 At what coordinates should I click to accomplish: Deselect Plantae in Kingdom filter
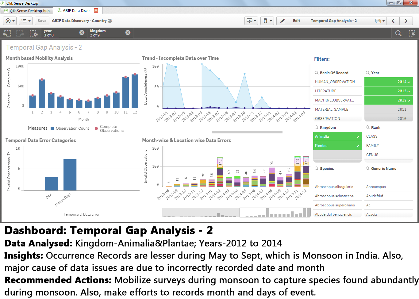coord(337,146)
